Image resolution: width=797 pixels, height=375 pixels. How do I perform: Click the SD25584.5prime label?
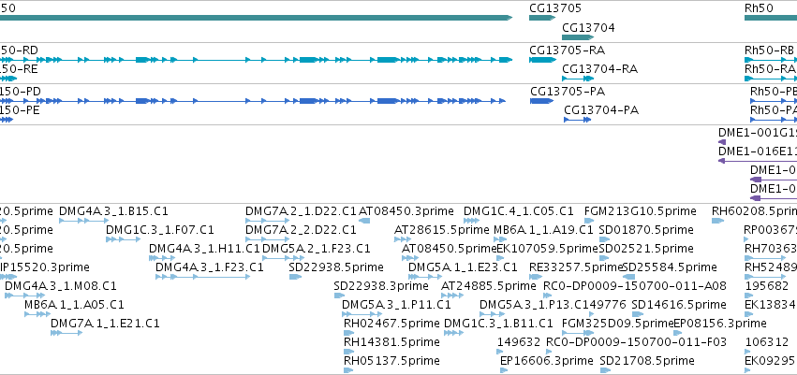pos(670,267)
